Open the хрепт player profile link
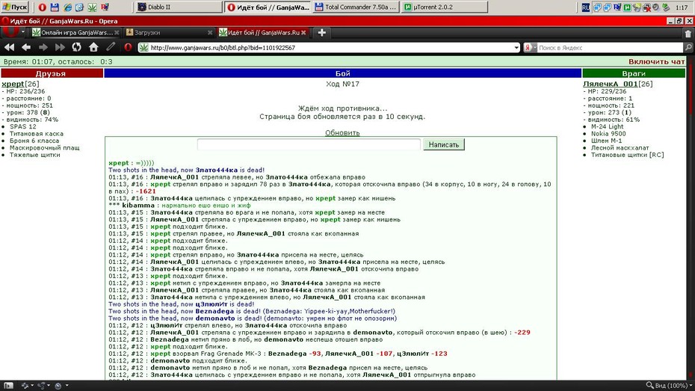The width and height of the screenshot is (695, 391). point(13,84)
